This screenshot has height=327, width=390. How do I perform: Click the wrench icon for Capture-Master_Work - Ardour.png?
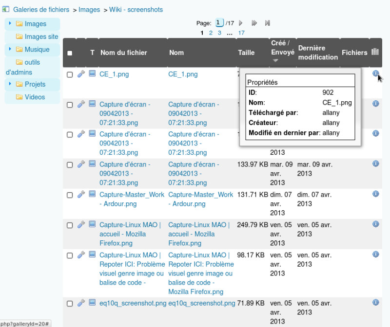pyautogui.click(x=81, y=195)
